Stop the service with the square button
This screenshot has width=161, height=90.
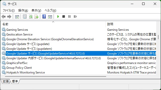(64, 16)
